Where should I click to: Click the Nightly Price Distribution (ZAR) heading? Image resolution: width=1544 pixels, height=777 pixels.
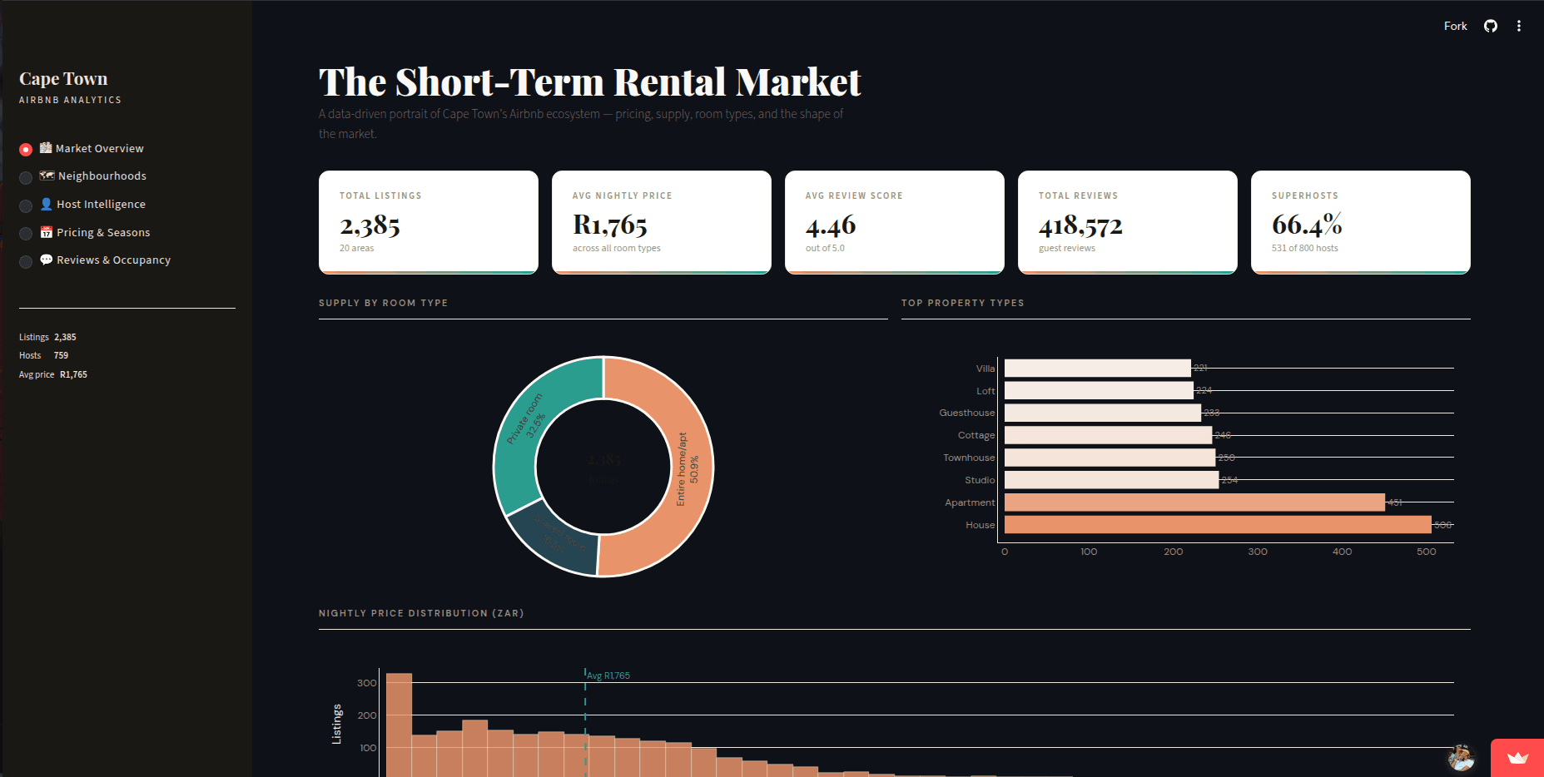[x=421, y=613]
